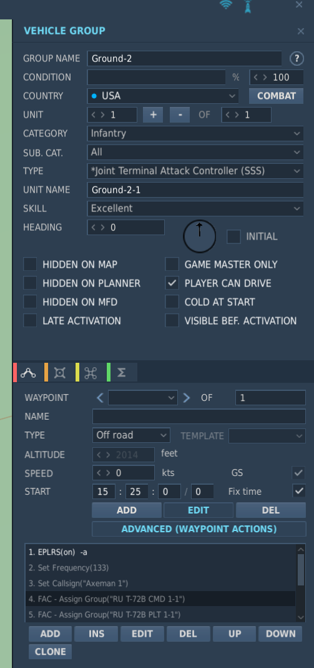Click the Unit Name field
The image size is (314, 668).
pyautogui.click(x=195, y=190)
